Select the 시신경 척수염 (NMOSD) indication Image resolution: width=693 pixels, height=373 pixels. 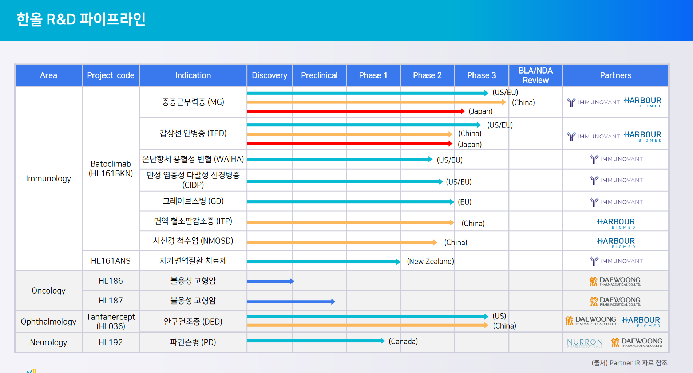coord(193,241)
